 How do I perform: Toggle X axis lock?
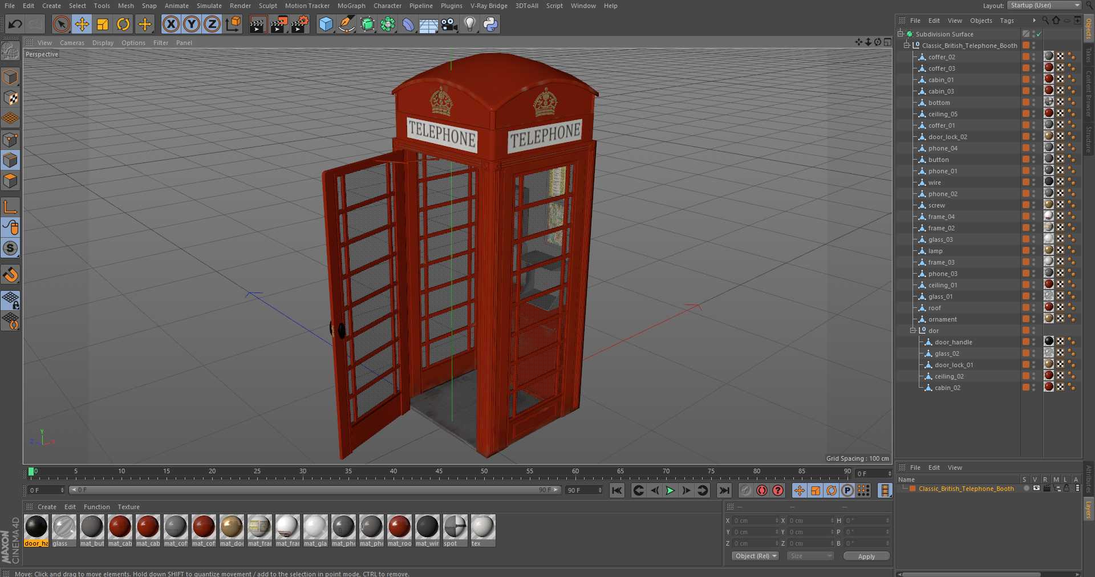coord(171,24)
